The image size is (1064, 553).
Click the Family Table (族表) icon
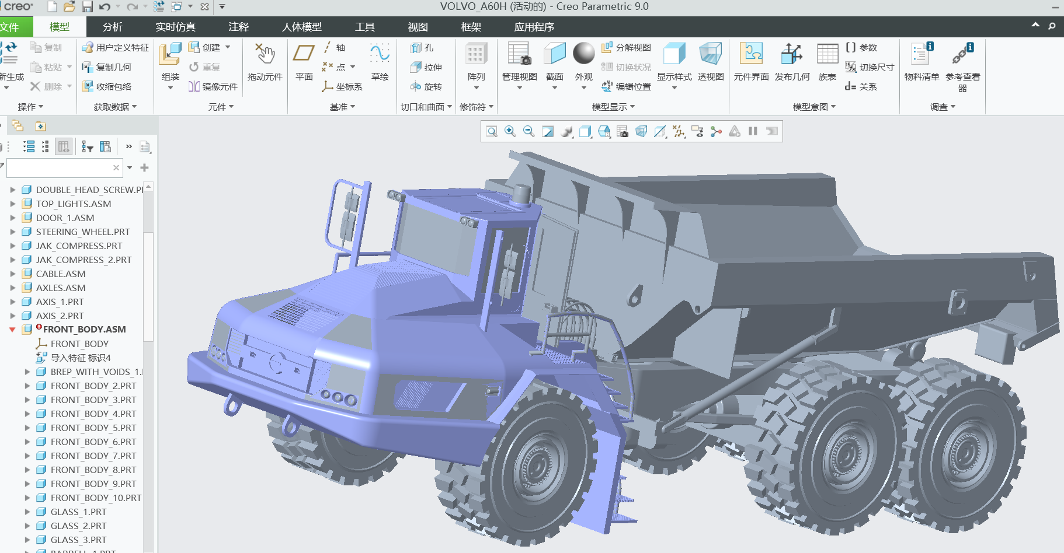pos(827,54)
